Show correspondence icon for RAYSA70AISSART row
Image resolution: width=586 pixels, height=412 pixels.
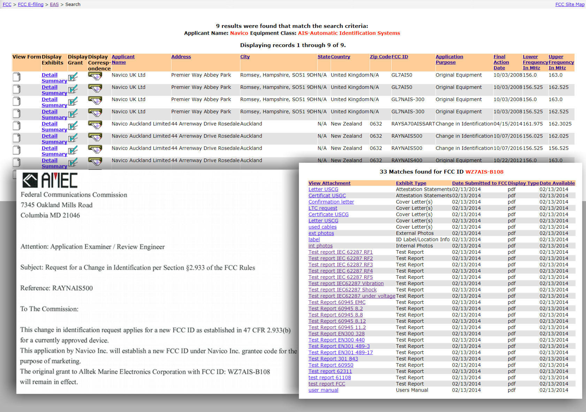95,125
